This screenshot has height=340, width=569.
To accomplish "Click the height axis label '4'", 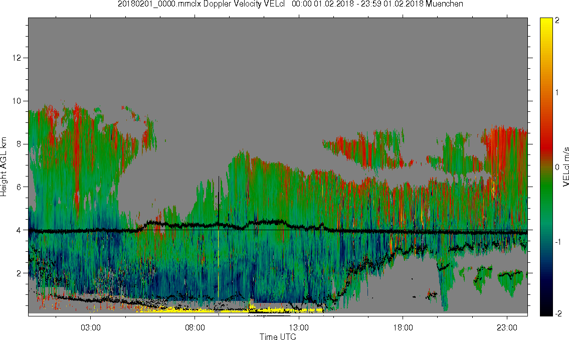I will click(19, 230).
